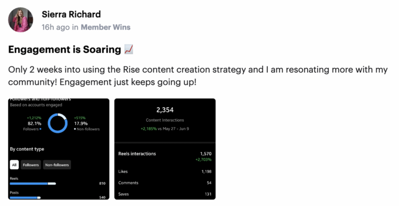Viewport: 399px width, 206px height.
Task: Open the Member Wins category link
Action: [x=106, y=27]
